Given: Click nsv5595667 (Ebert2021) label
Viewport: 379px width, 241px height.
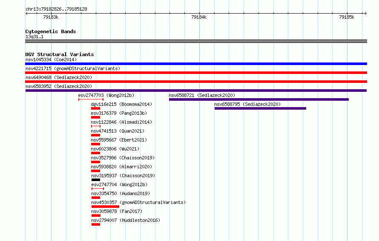Looking at the screenshot, I should click(119, 140).
